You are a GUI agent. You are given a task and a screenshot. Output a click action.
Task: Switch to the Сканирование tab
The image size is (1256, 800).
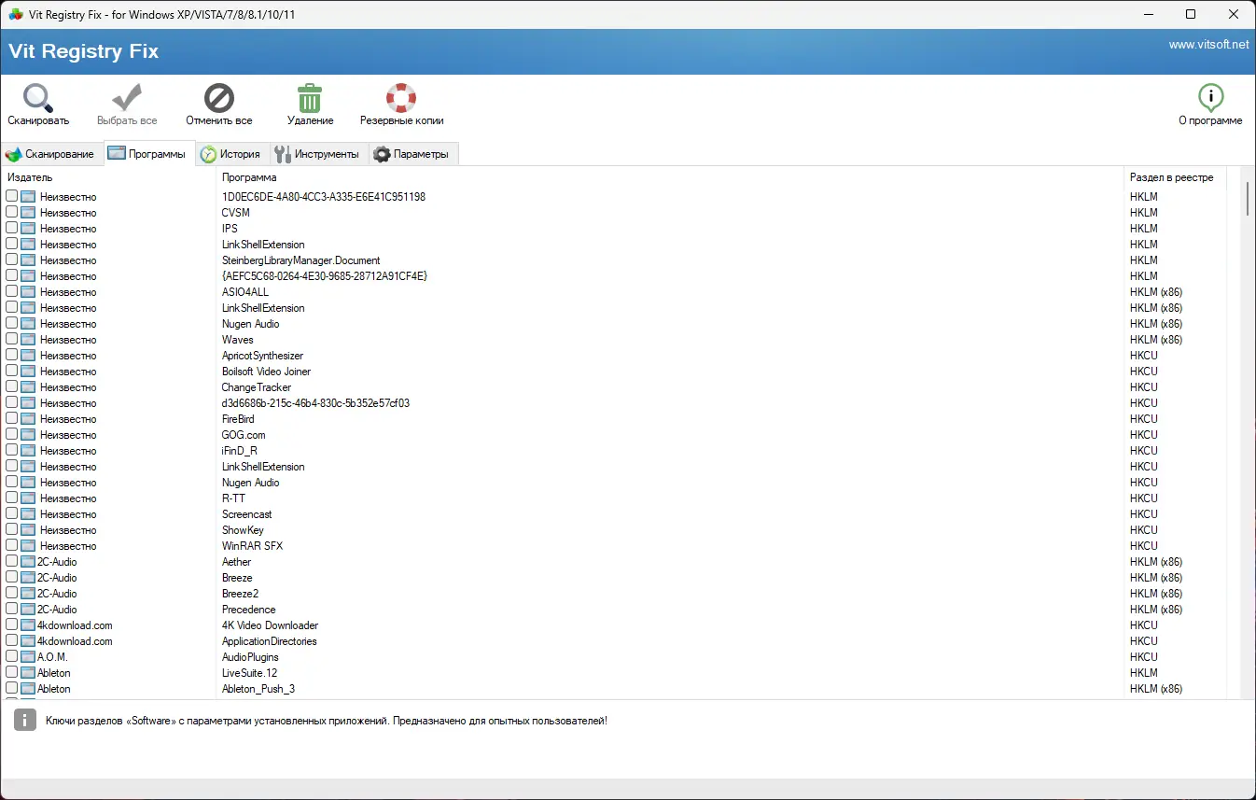[x=51, y=154]
